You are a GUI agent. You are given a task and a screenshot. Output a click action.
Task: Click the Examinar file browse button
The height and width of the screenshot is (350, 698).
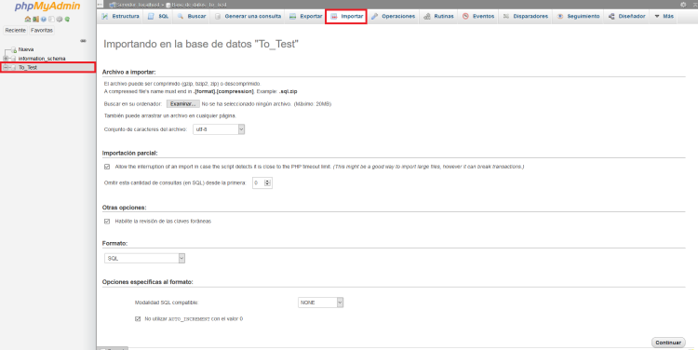(183, 103)
